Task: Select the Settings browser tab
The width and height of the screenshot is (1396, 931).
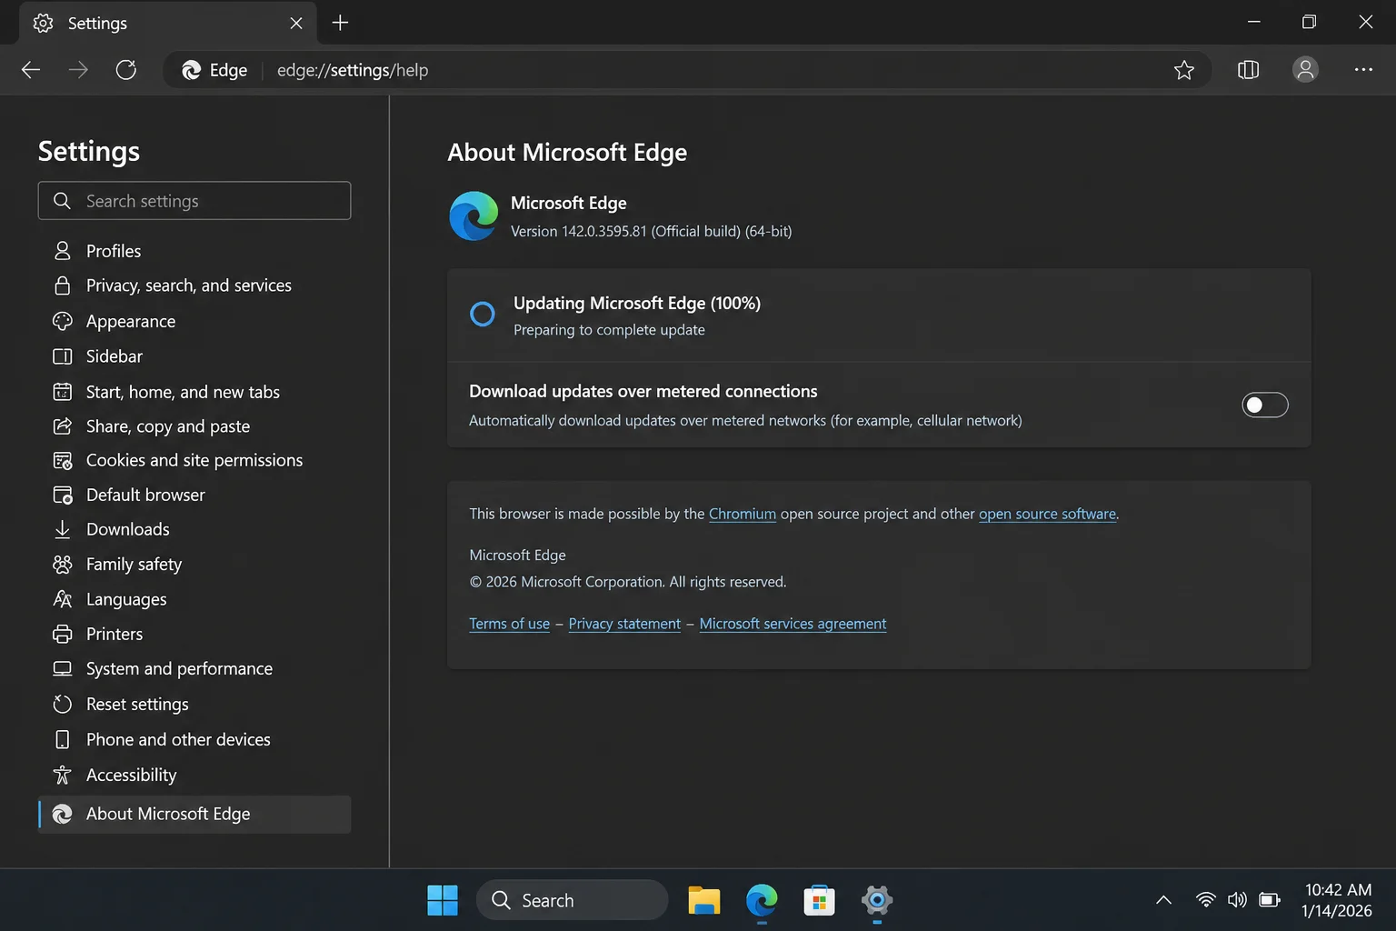Action: tap(168, 23)
